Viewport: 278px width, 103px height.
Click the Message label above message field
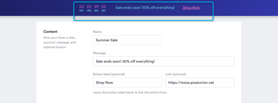pyautogui.click(x=99, y=53)
